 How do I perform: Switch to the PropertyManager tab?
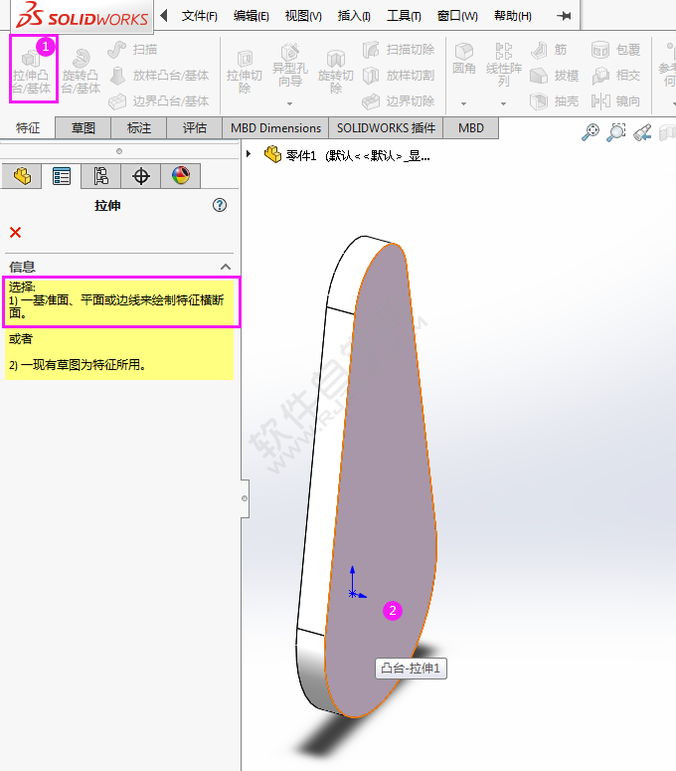[x=62, y=176]
